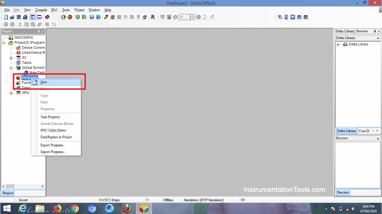Select POU Multi-Delete in the context menu
This screenshot has height=214, width=382.
coord(56,130)
